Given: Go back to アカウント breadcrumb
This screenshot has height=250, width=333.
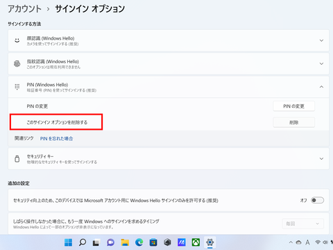Looking at the screenshot, I should tap(24, 9).
